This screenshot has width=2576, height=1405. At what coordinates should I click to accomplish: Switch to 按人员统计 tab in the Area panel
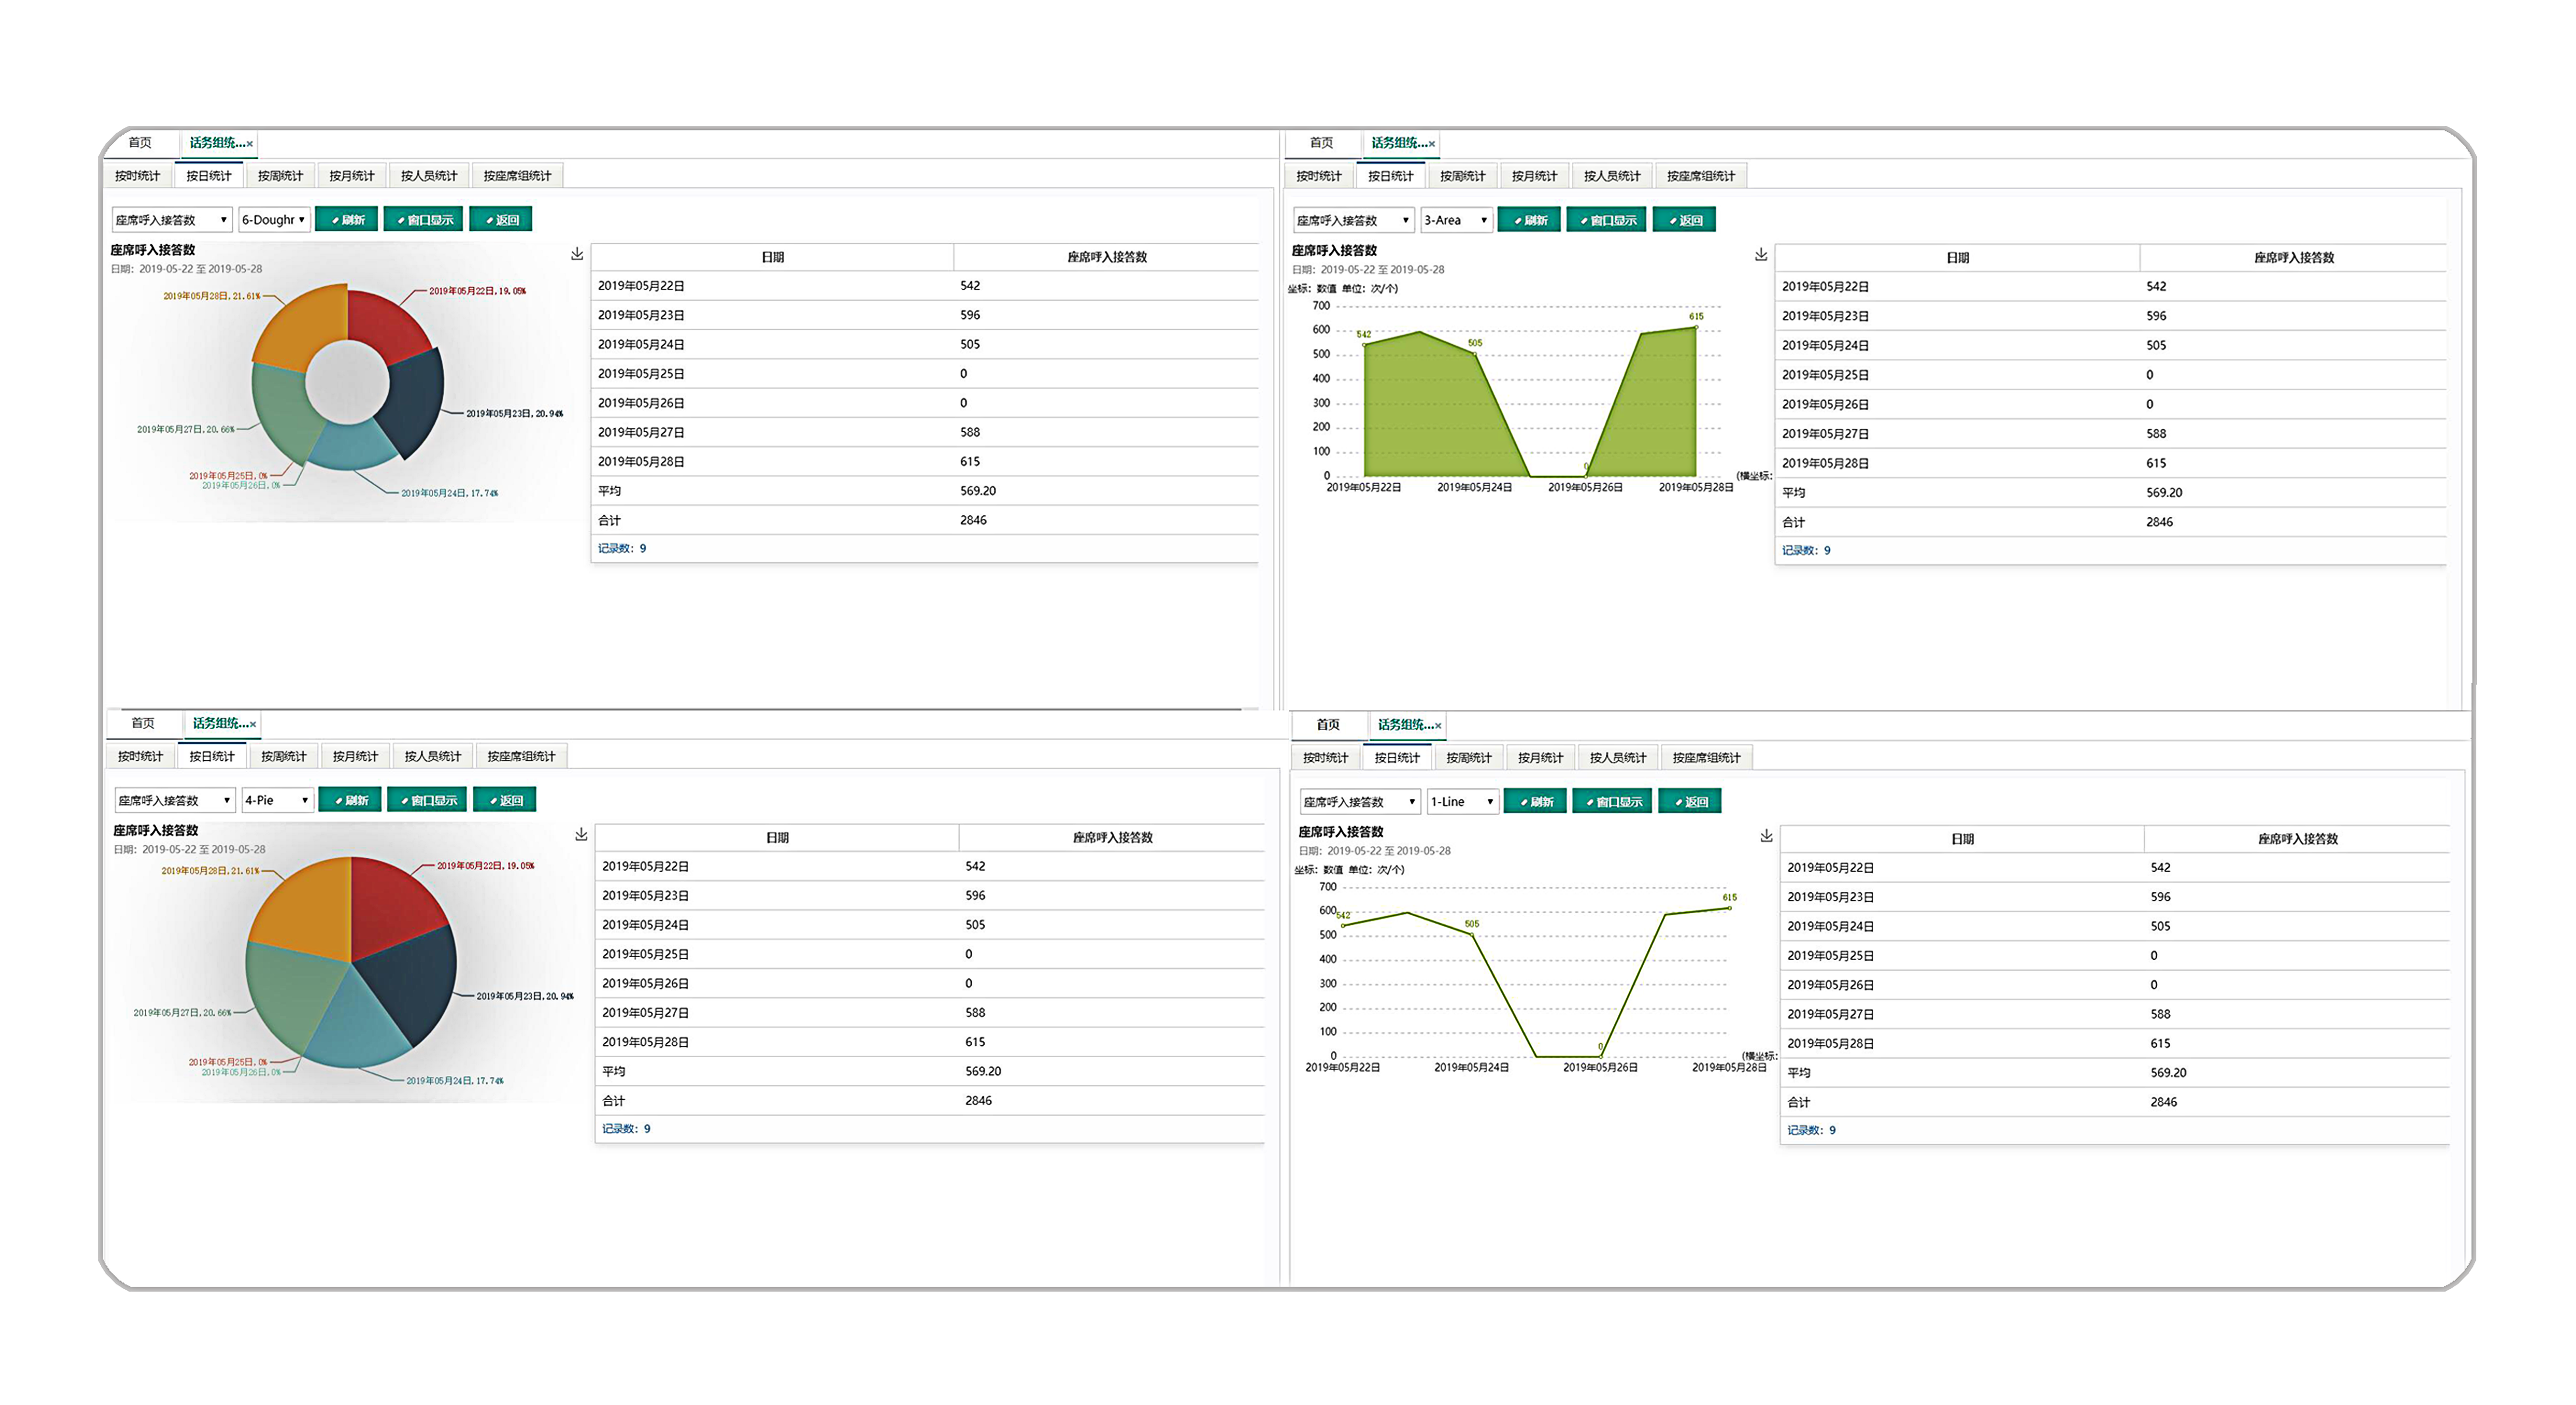(1612, 176)
